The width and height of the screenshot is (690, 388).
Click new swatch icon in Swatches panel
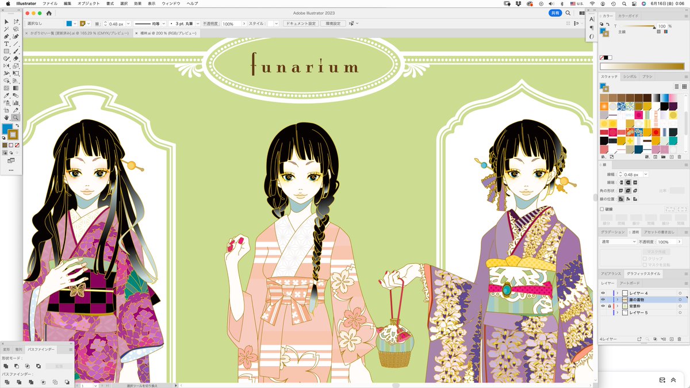pos(671,156)
